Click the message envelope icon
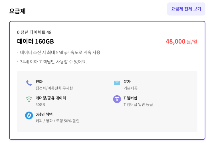This screenshot has width=212, height=143. 117,83
